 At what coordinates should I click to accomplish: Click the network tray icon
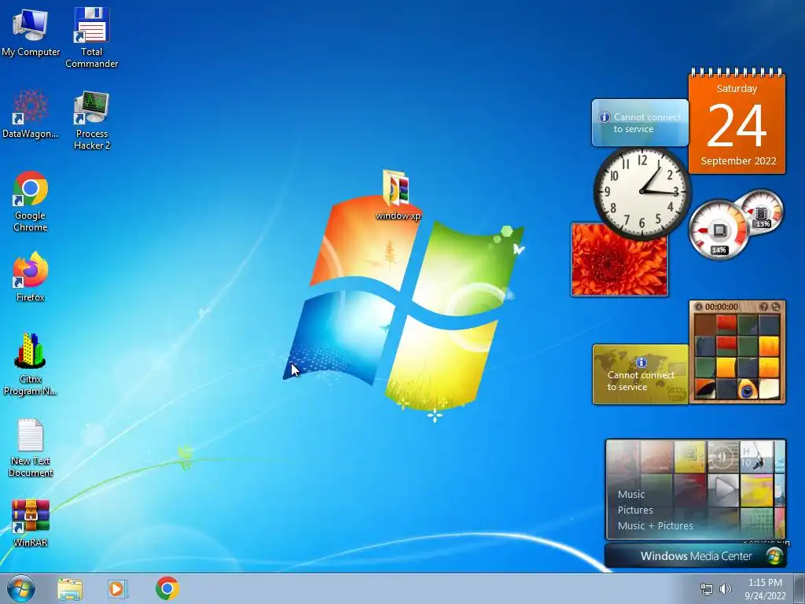point(707,590)
